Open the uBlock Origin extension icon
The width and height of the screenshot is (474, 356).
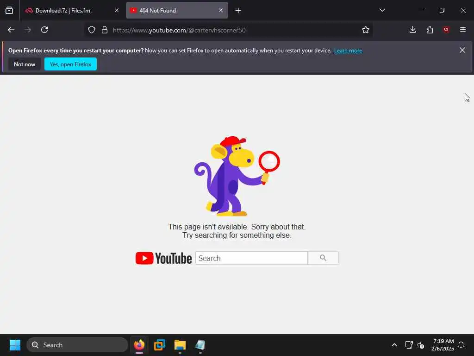point(446,30)
